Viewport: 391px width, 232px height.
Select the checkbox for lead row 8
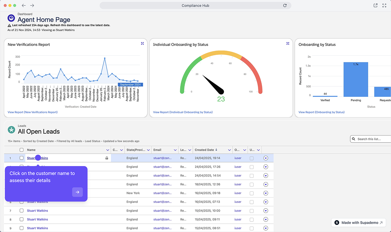click(x=22, y=219)
